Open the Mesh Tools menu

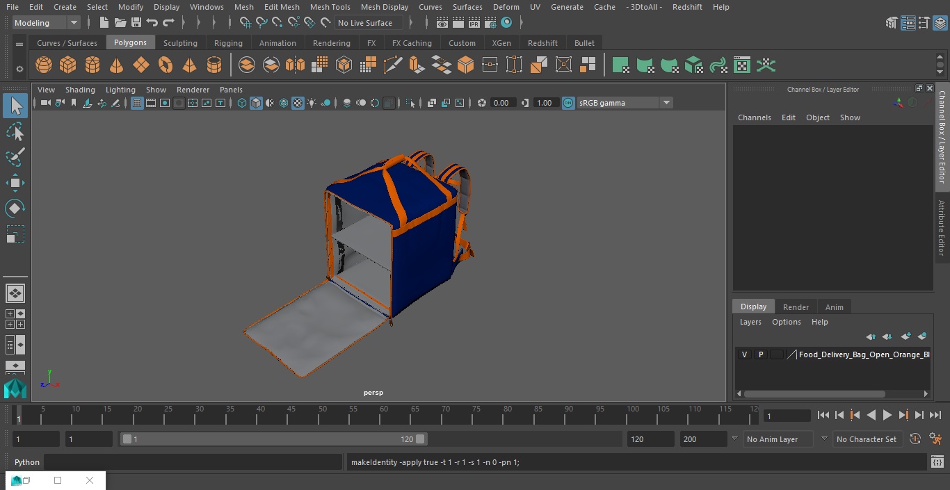click(330, 7)
